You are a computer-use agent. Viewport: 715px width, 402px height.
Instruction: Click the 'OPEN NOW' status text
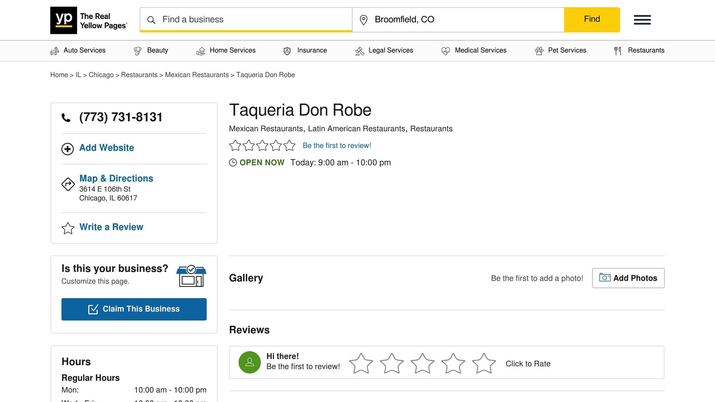(x=262, y=163)
